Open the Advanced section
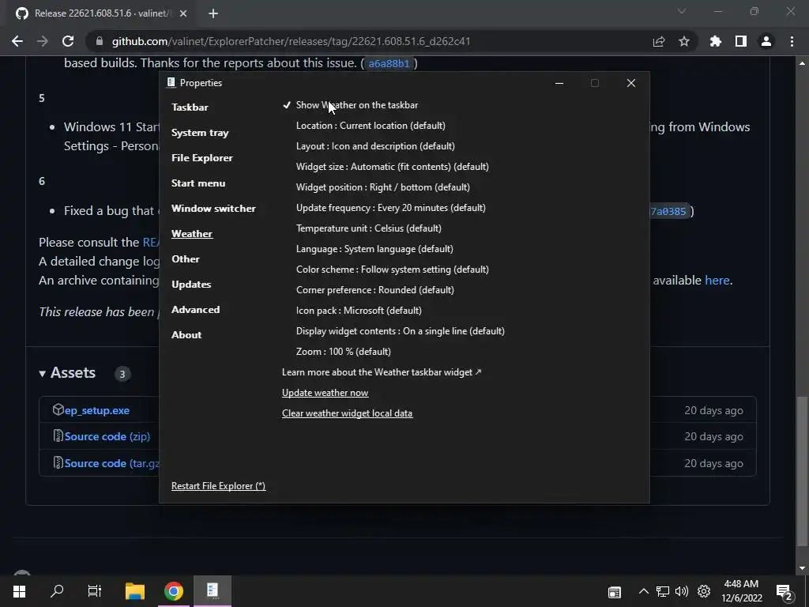 (x=196, y=310)
